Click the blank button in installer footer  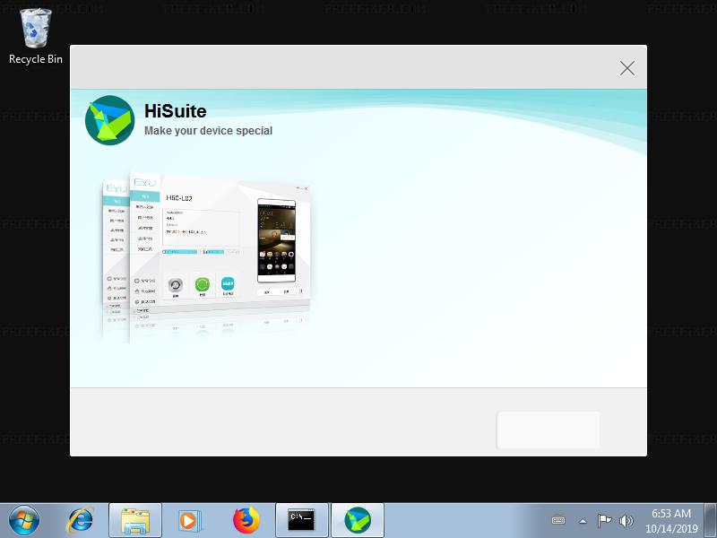click(549, 430)
